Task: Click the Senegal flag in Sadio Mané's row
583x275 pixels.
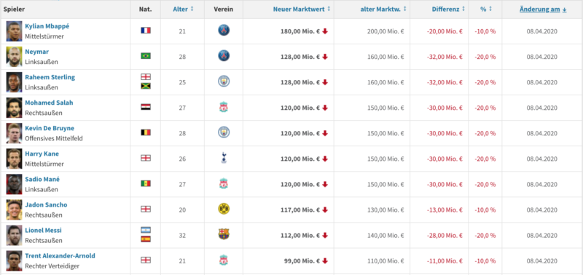Action: (145, 183)
